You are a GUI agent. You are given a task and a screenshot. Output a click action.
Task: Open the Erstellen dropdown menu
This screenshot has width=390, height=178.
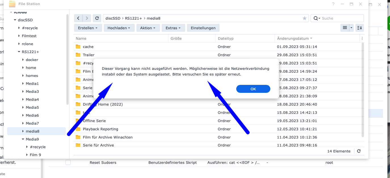88,28
